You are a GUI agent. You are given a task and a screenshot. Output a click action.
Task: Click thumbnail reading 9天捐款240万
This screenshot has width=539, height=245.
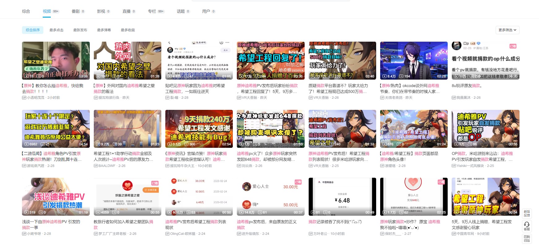point(199,129)
